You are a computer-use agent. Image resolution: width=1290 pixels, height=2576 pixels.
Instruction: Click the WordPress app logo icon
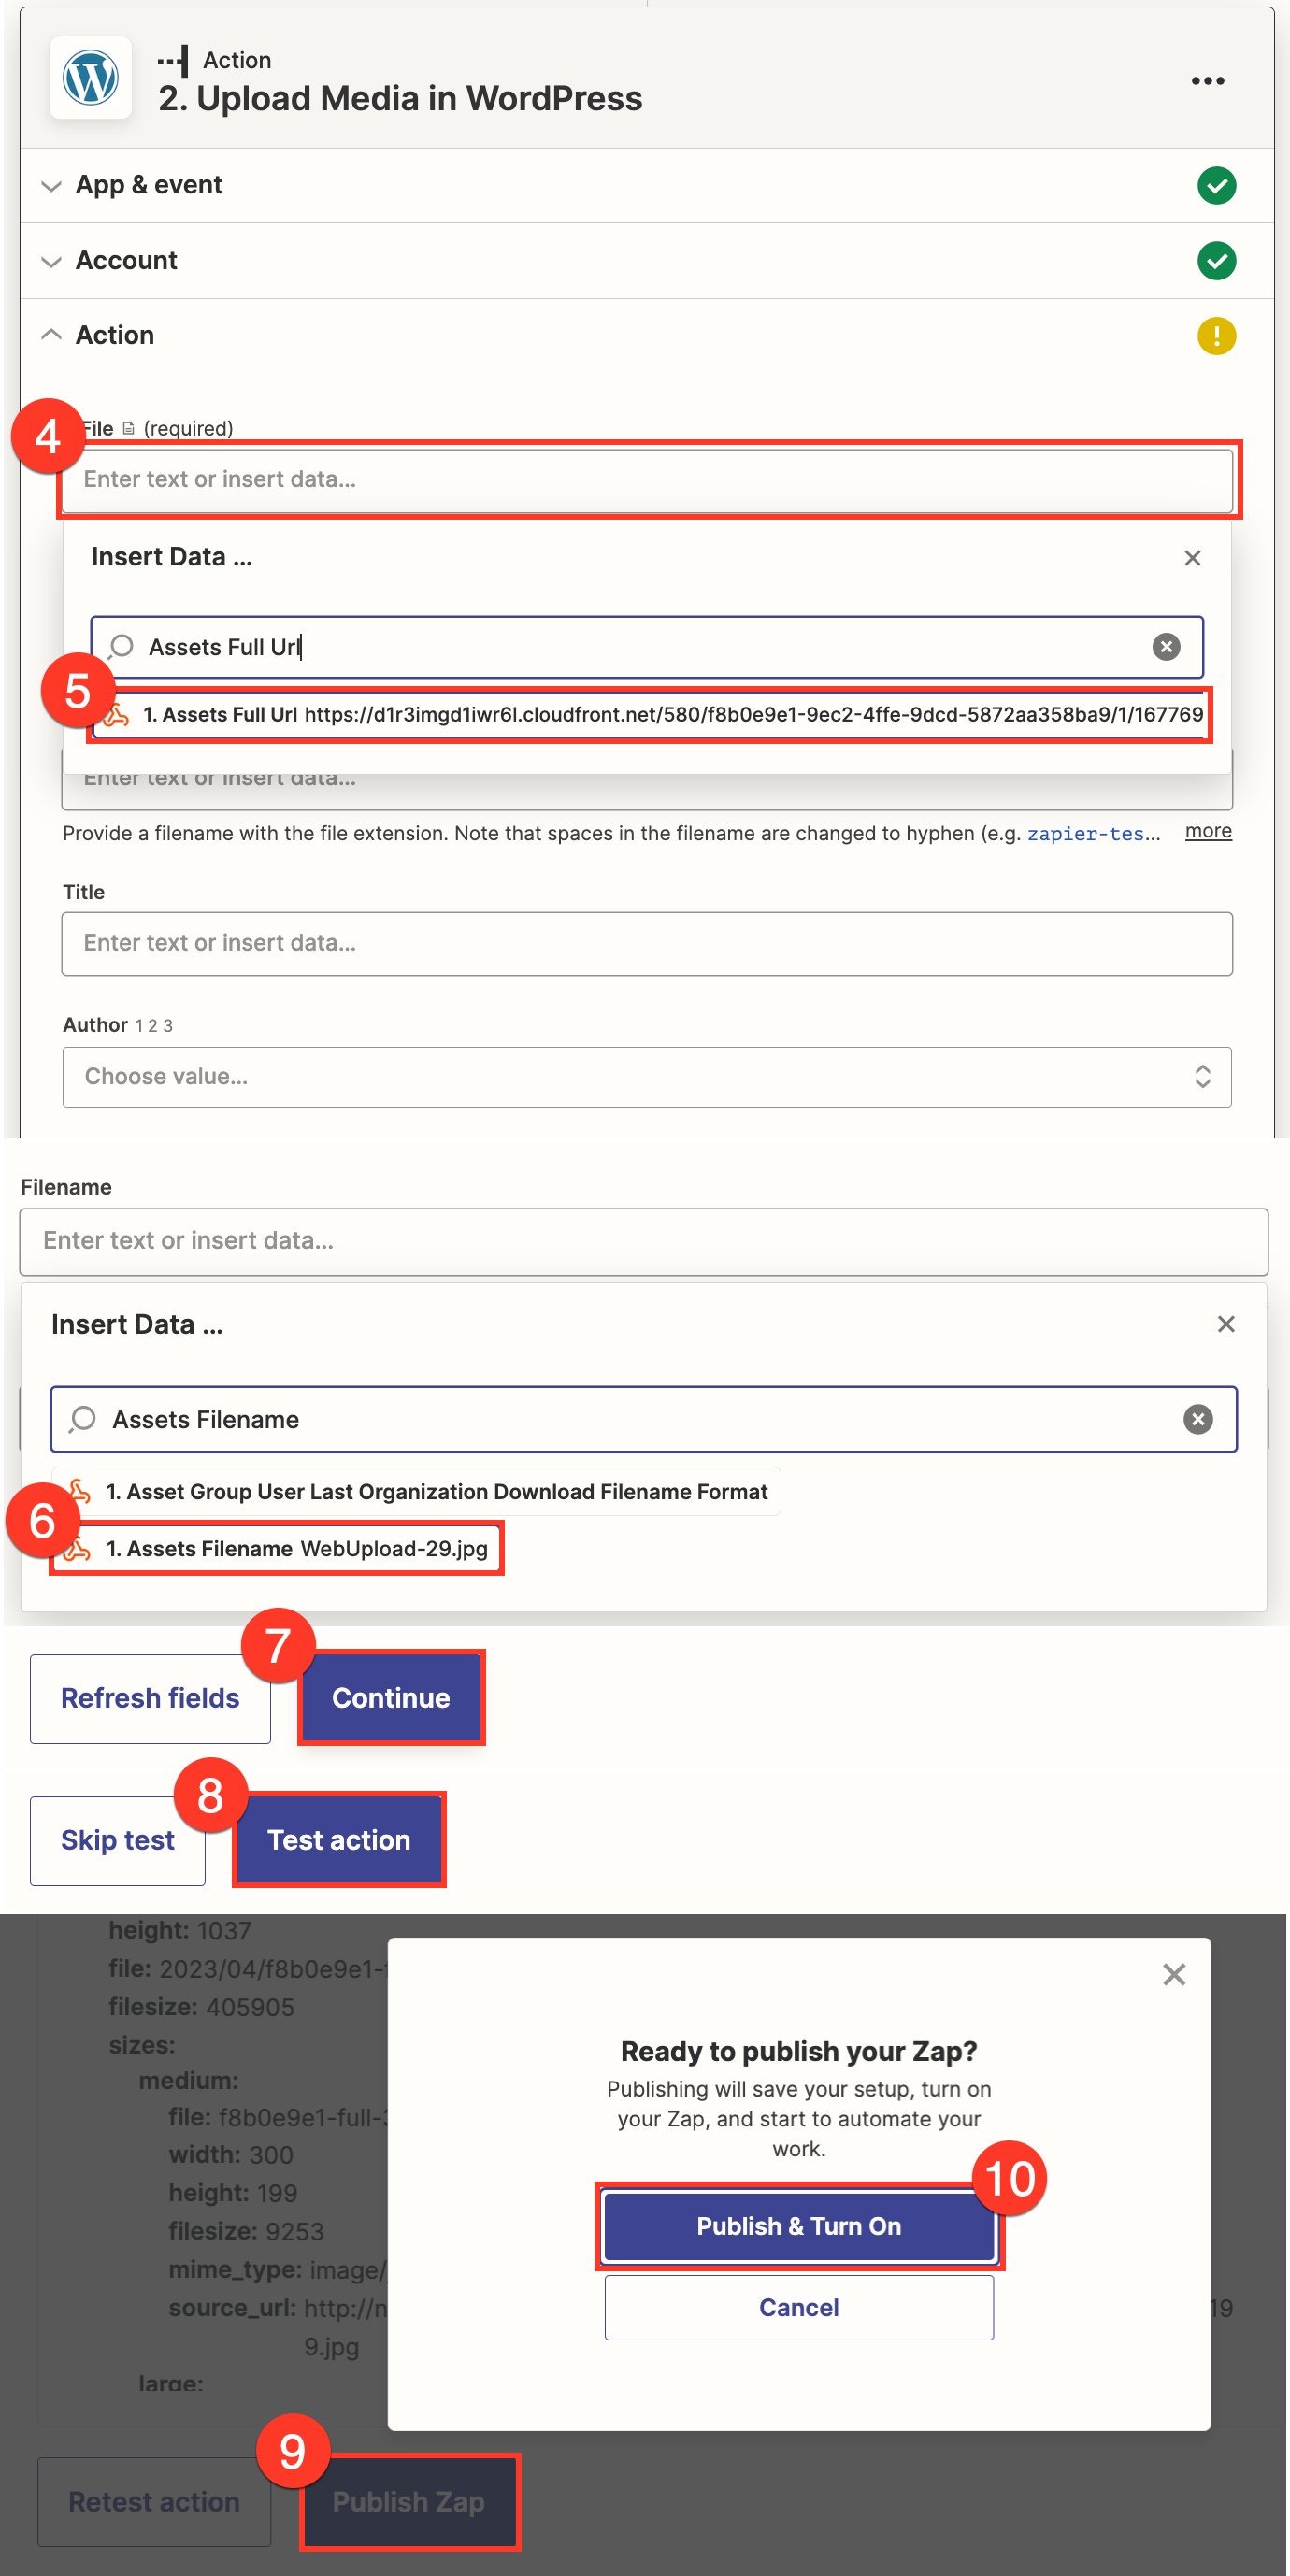tap(90, 78)
